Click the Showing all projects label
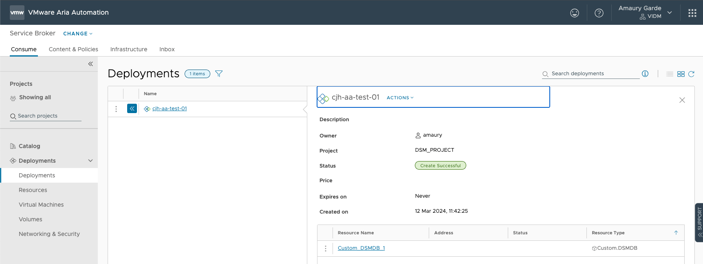Screen dimensions: 703x264 click(35, 97)
